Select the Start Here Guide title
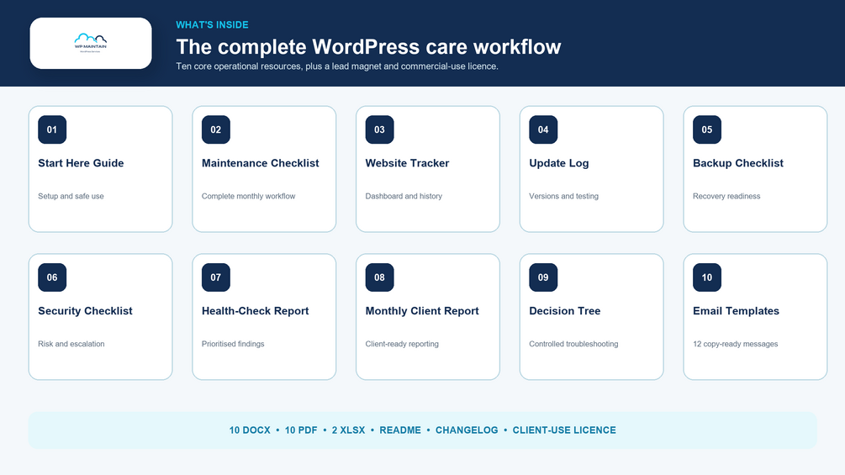 pyautogui.click(x=81, y=163)
